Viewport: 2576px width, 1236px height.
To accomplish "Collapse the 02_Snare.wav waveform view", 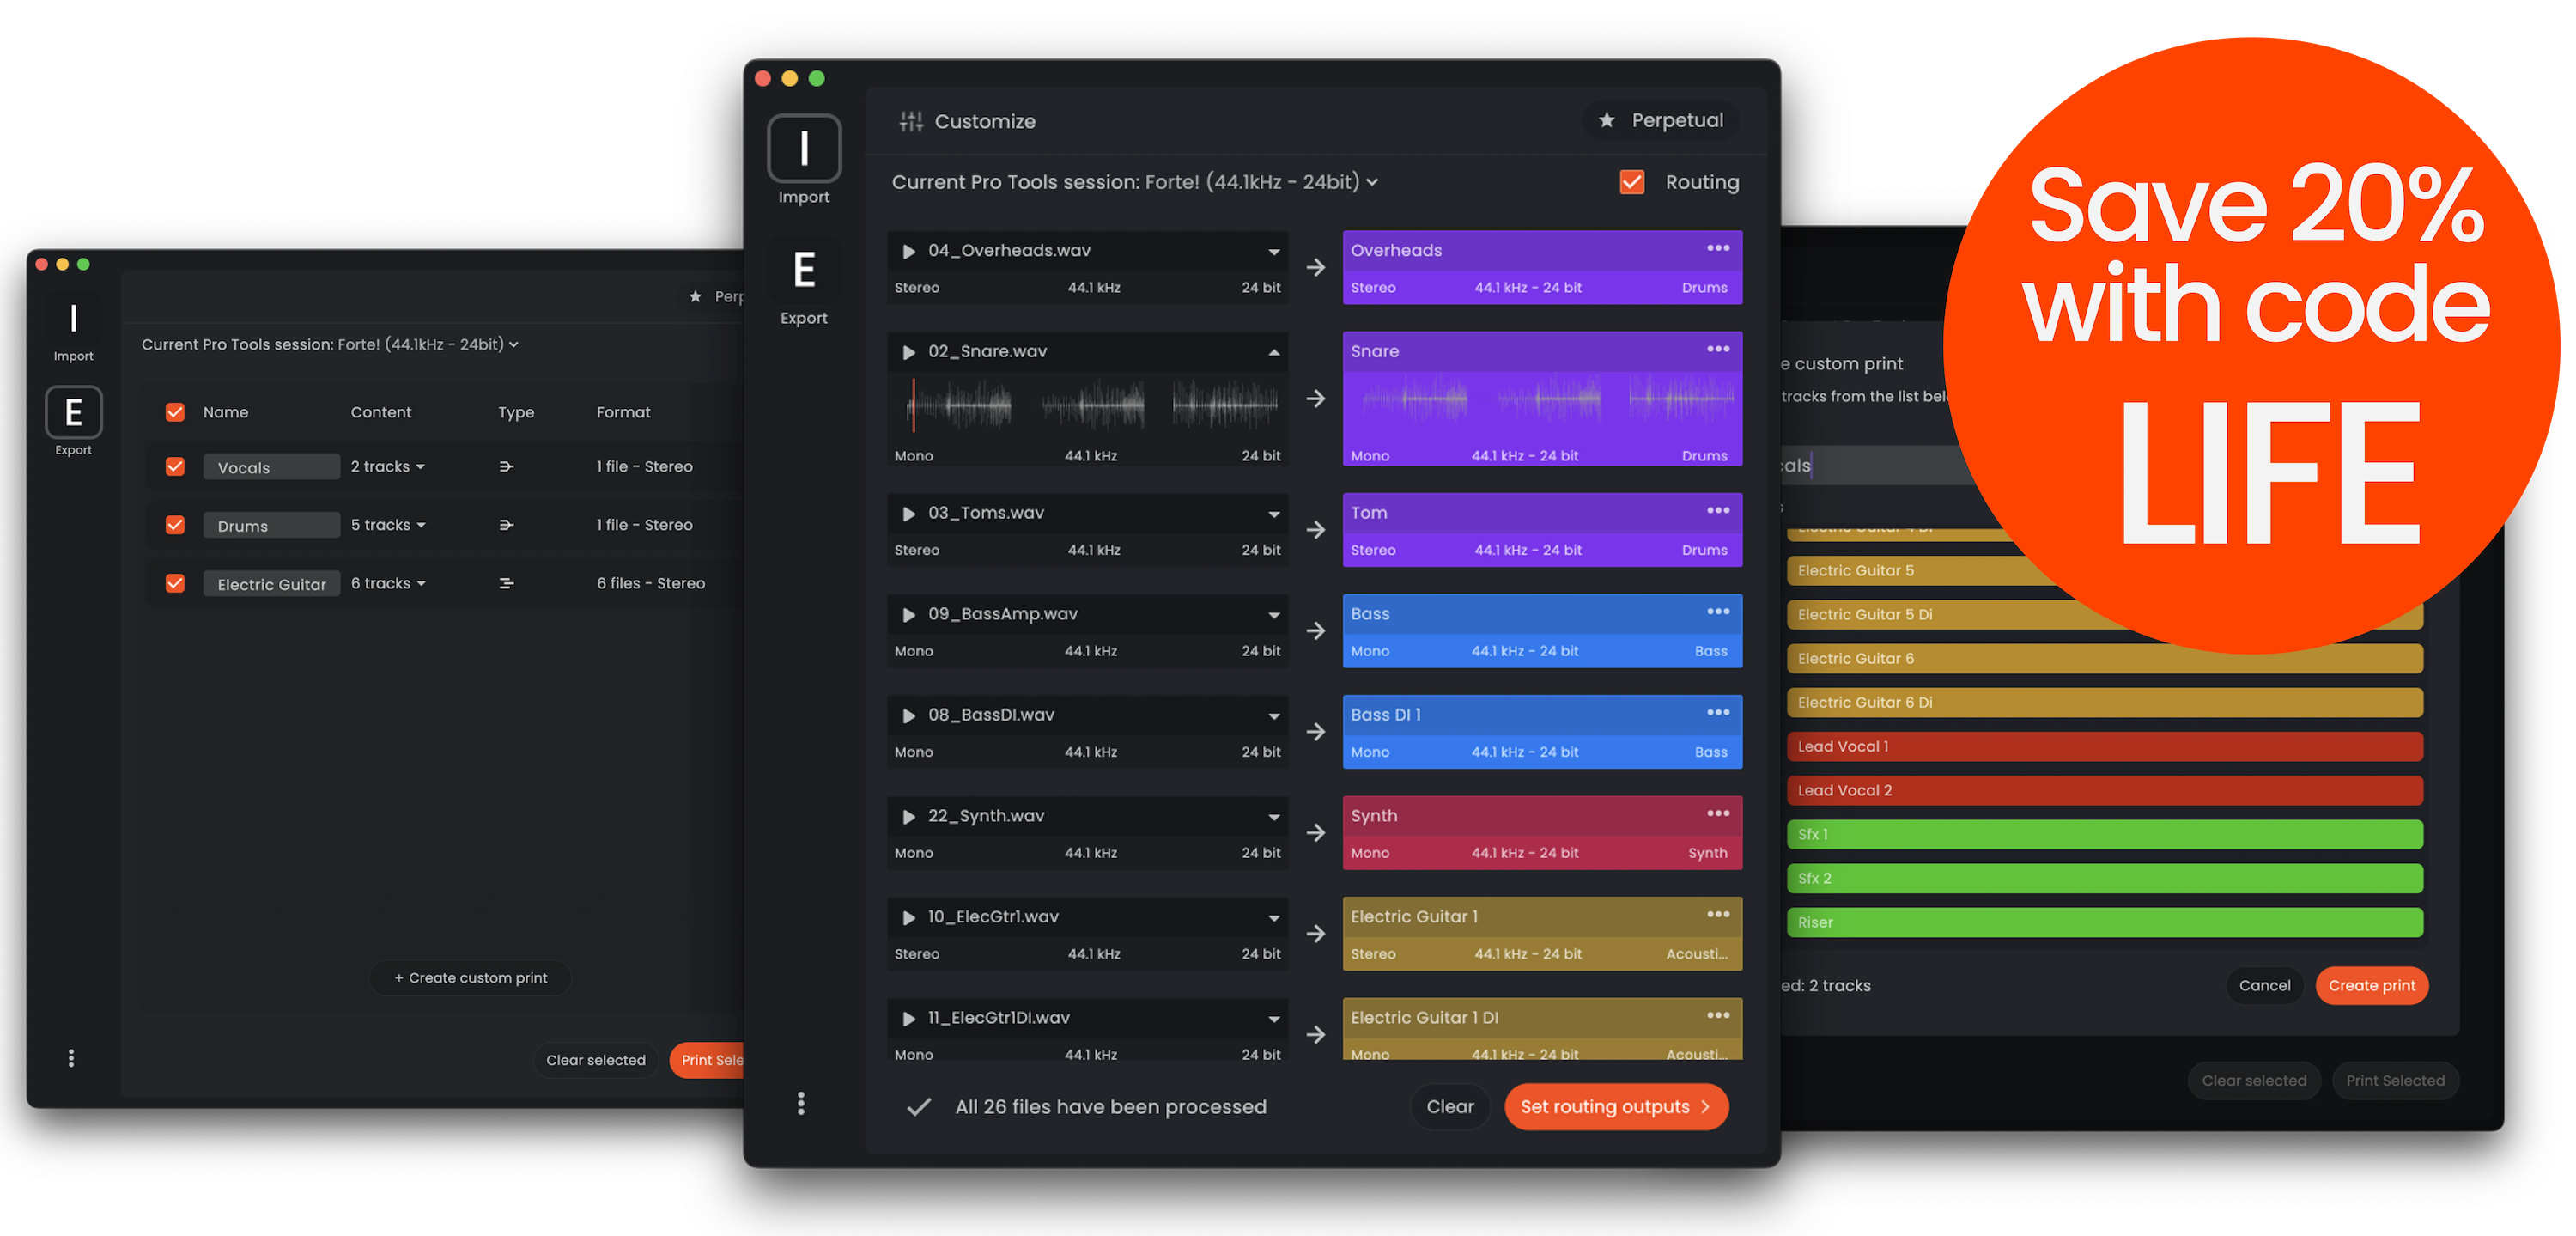I will point(1273,352).
